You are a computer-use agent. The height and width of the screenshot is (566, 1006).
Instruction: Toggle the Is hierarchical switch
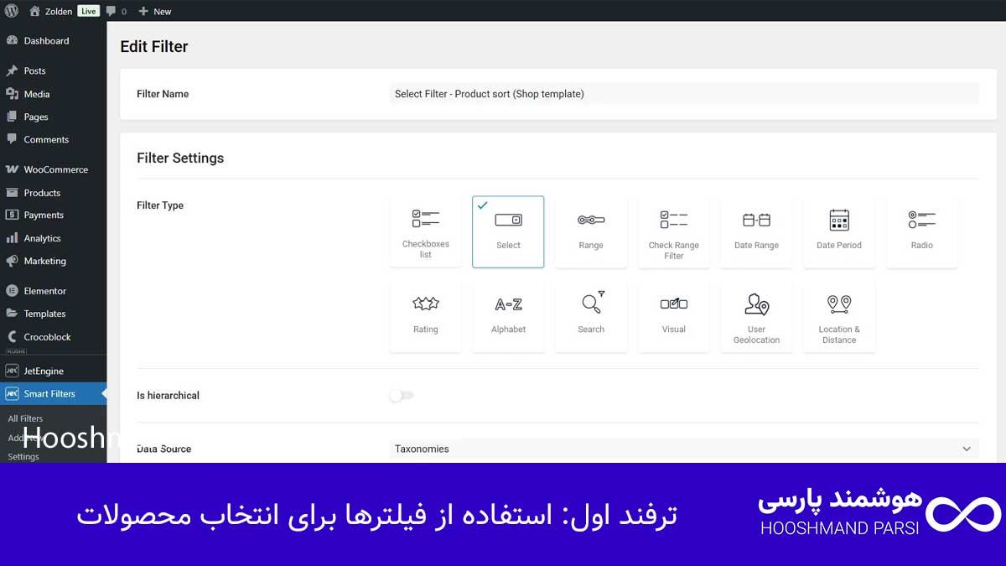pos(402,395)
